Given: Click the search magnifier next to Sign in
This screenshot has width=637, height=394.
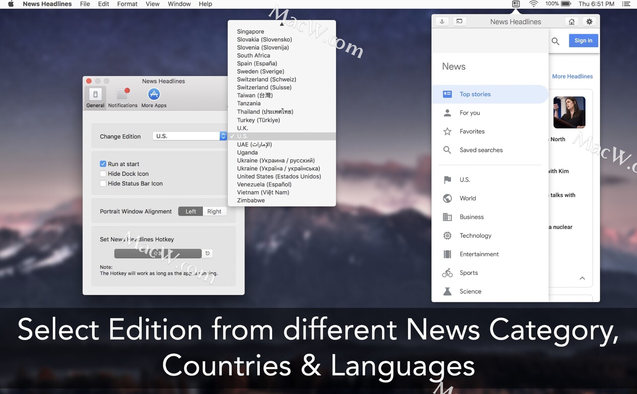Looking at the screenshot, I should click(555, 41).
